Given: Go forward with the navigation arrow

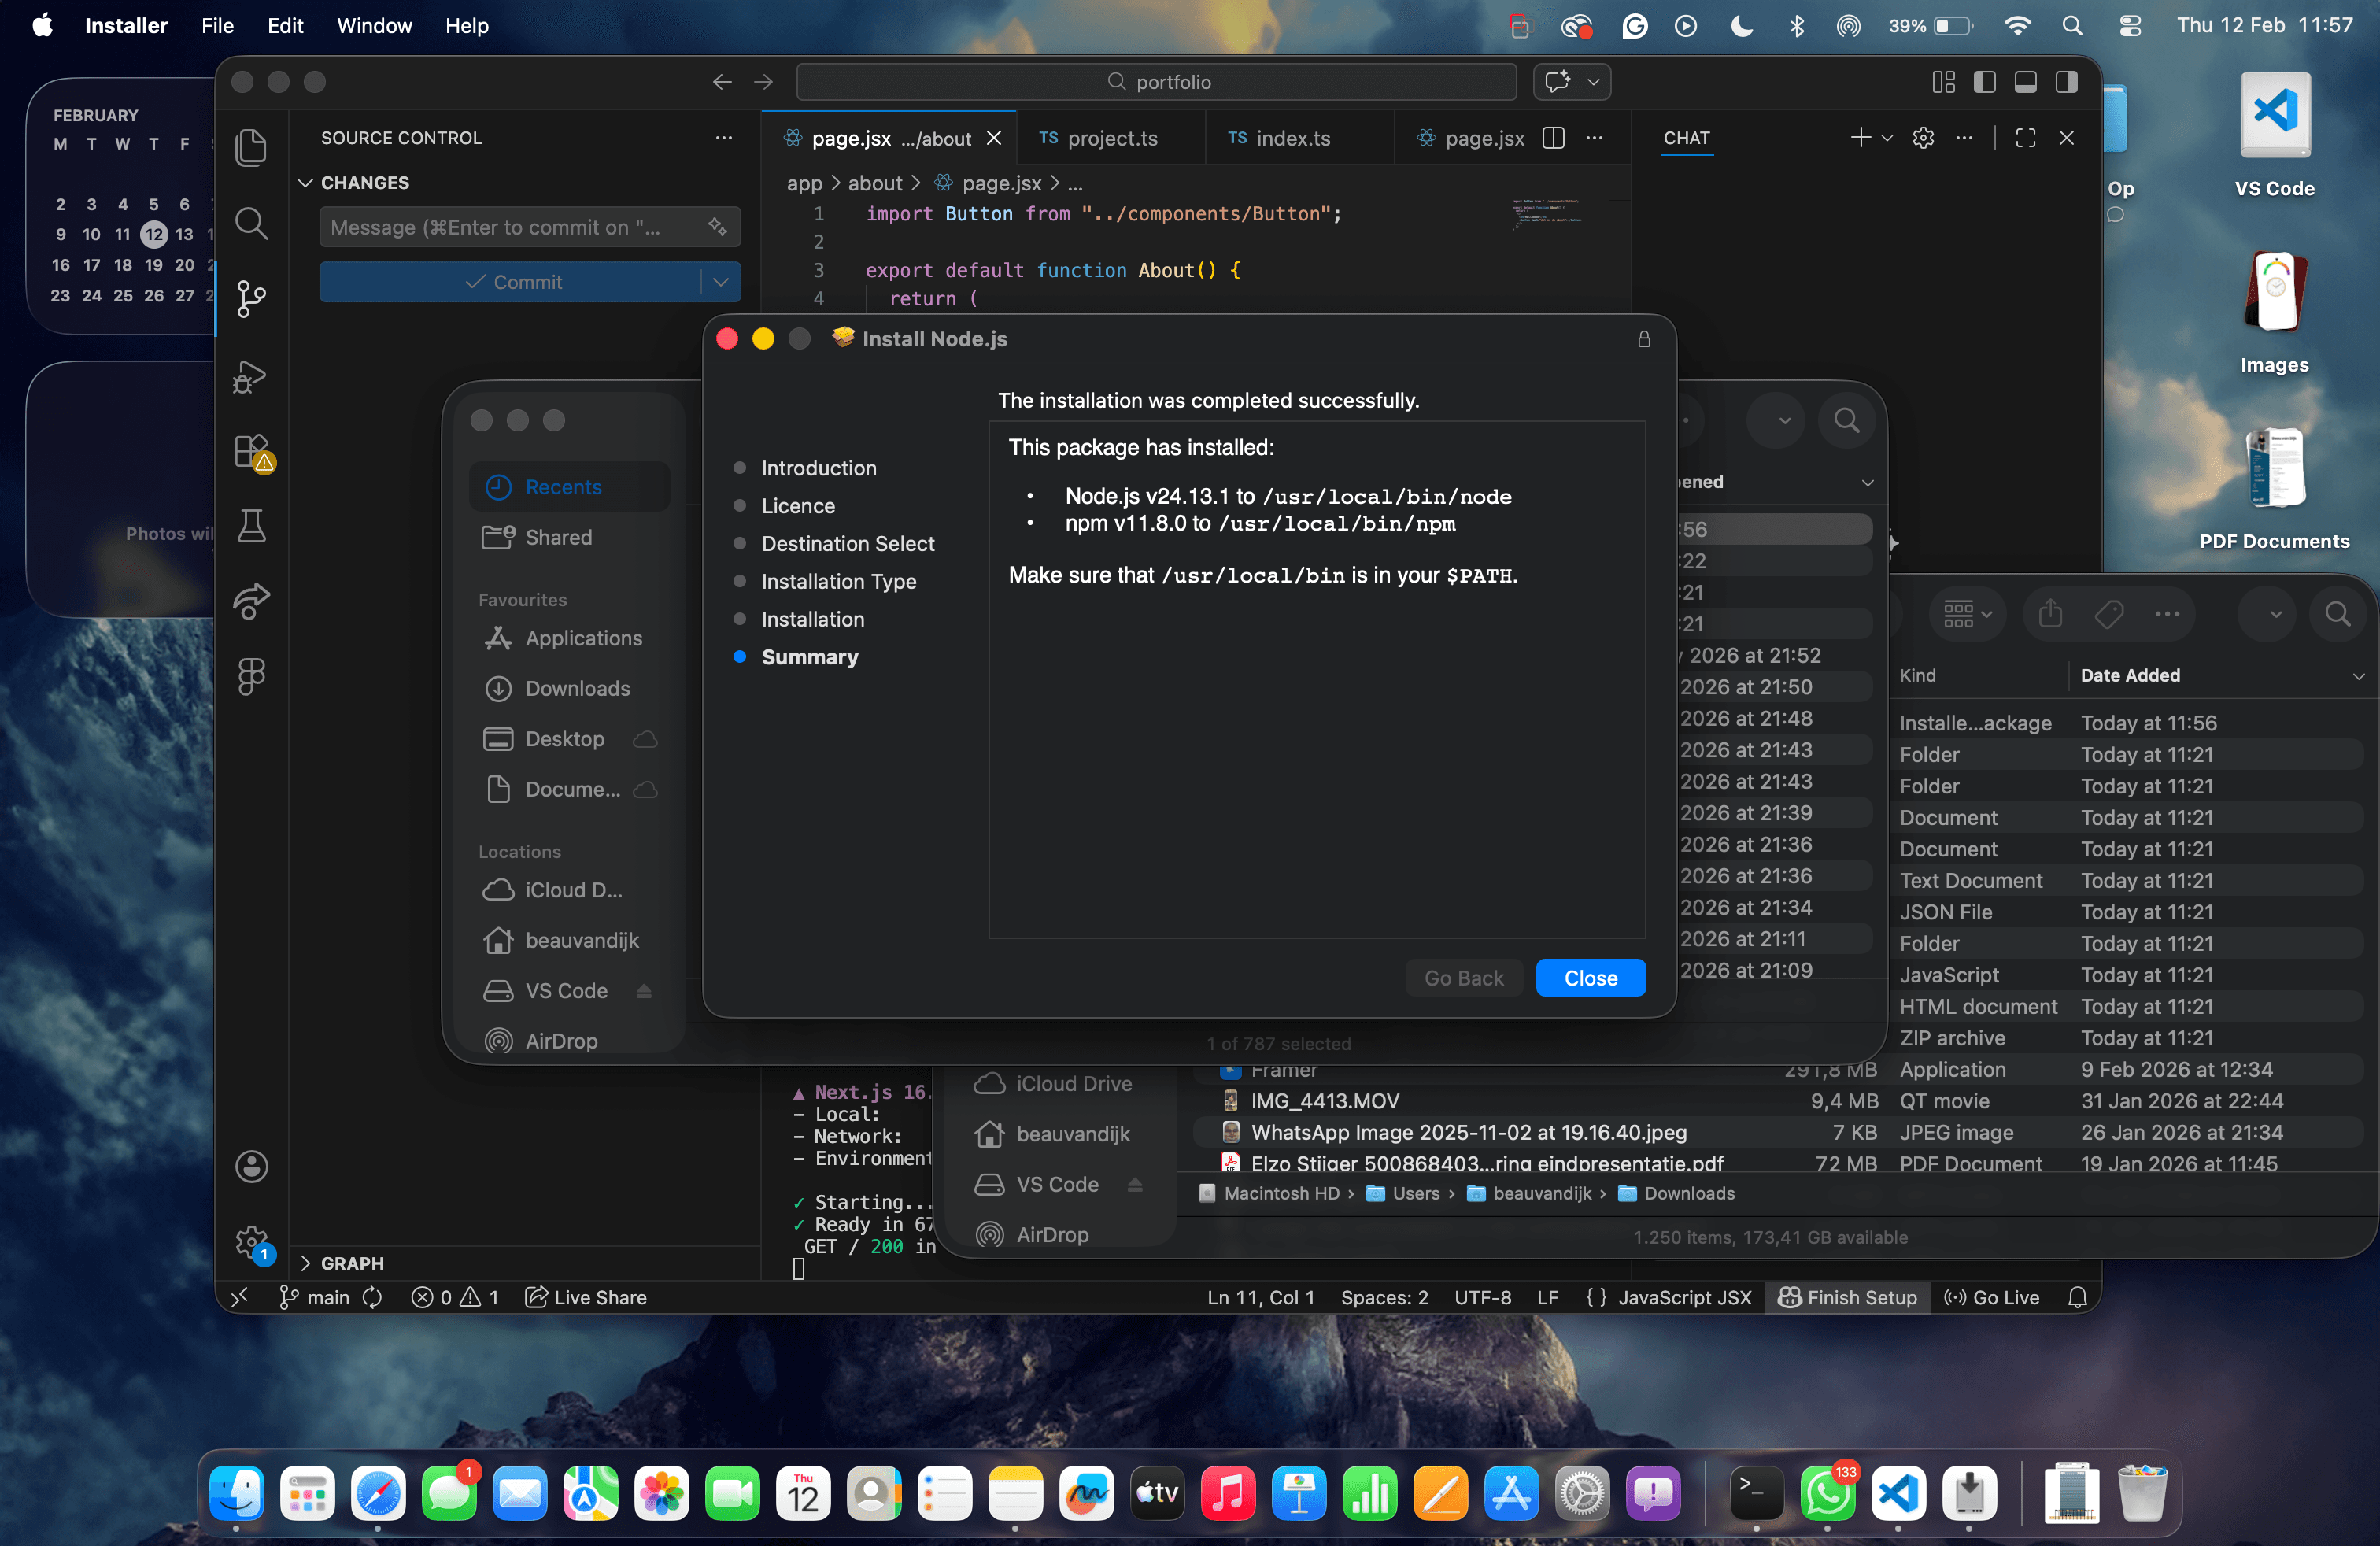Looking at the screenshot, I should click(763, 82).
